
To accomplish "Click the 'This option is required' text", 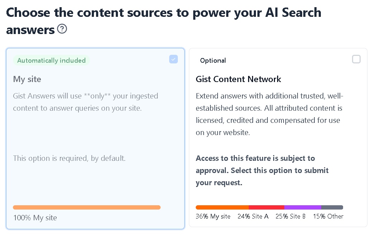I will click(x=69, y=158).
